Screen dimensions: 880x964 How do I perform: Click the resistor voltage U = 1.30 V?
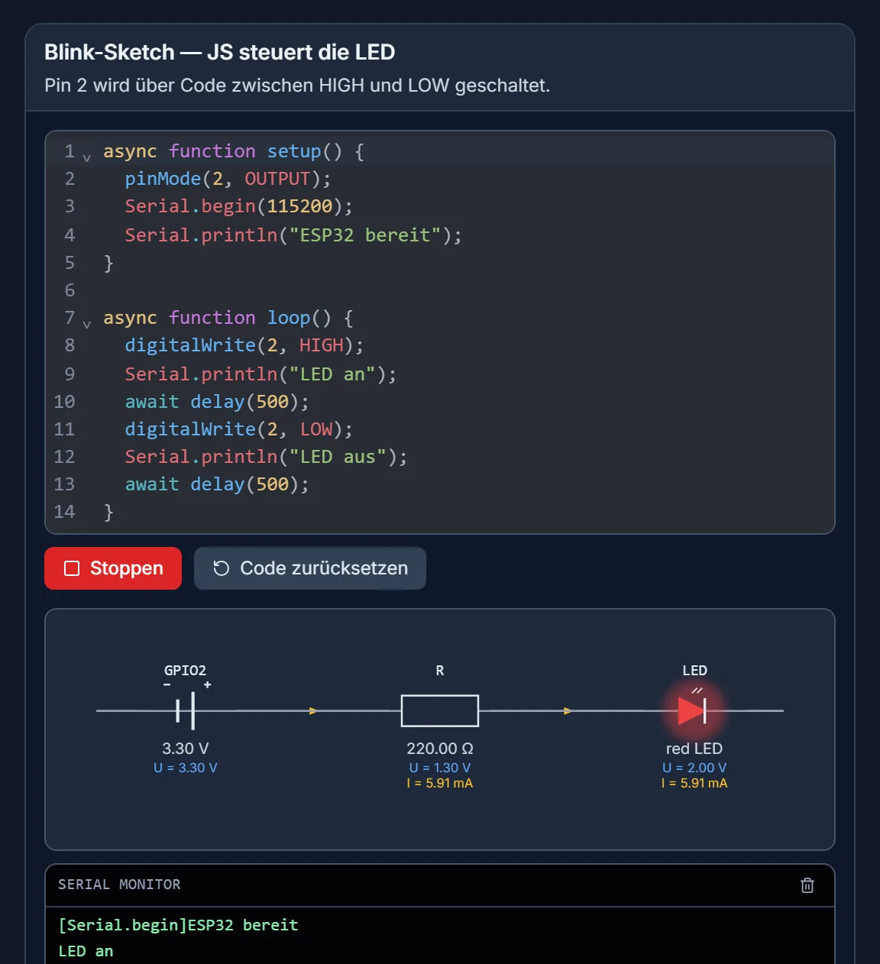[440, 768]
